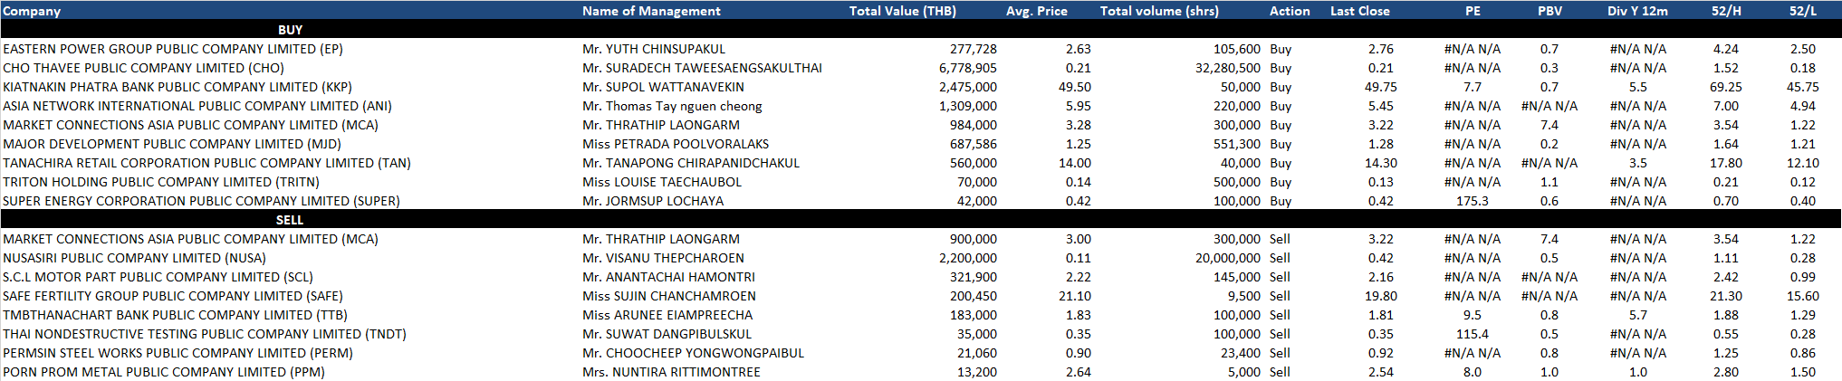The image size is (1842, 381).
Task: Select Asia Network International (ANI) cell
Action: tap(197, 106)
